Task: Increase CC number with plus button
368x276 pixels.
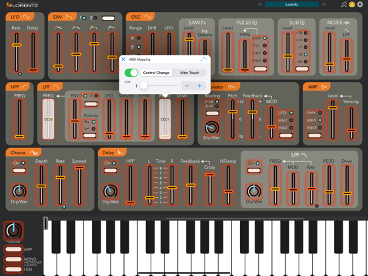Action: [200, 86]
